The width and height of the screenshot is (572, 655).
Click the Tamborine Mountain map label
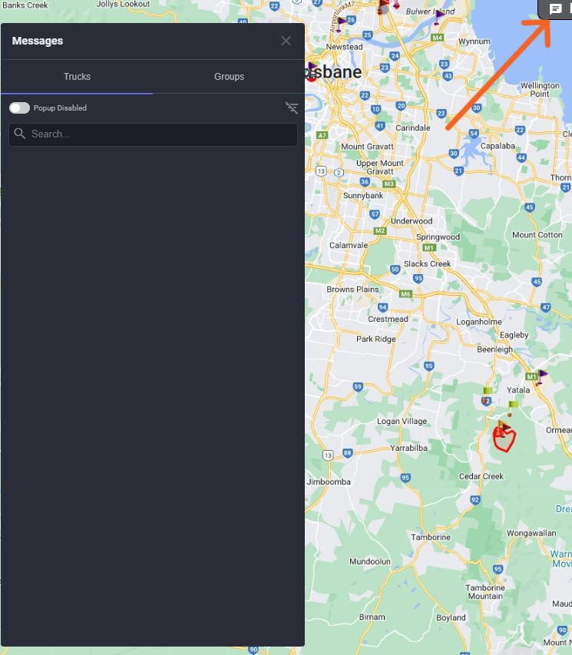(484, 592)
